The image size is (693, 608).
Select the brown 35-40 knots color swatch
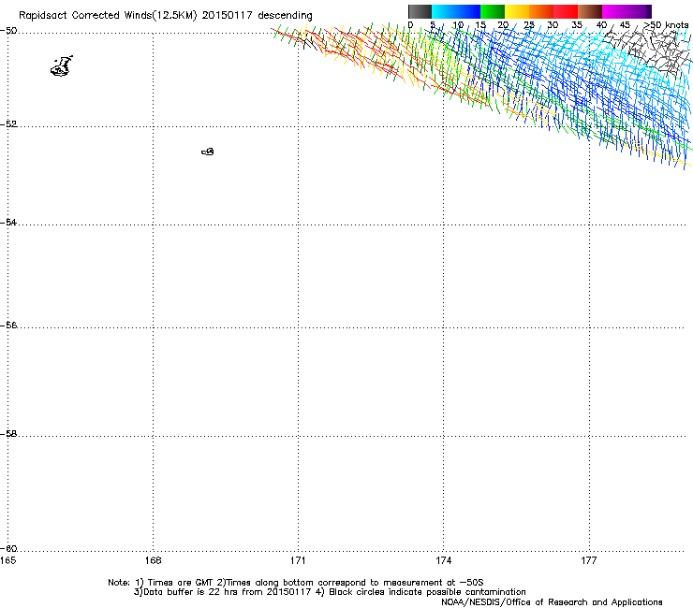[590, 11]
